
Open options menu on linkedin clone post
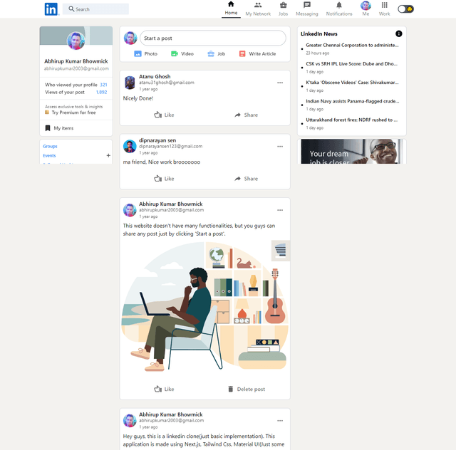[x=280, y=421]
